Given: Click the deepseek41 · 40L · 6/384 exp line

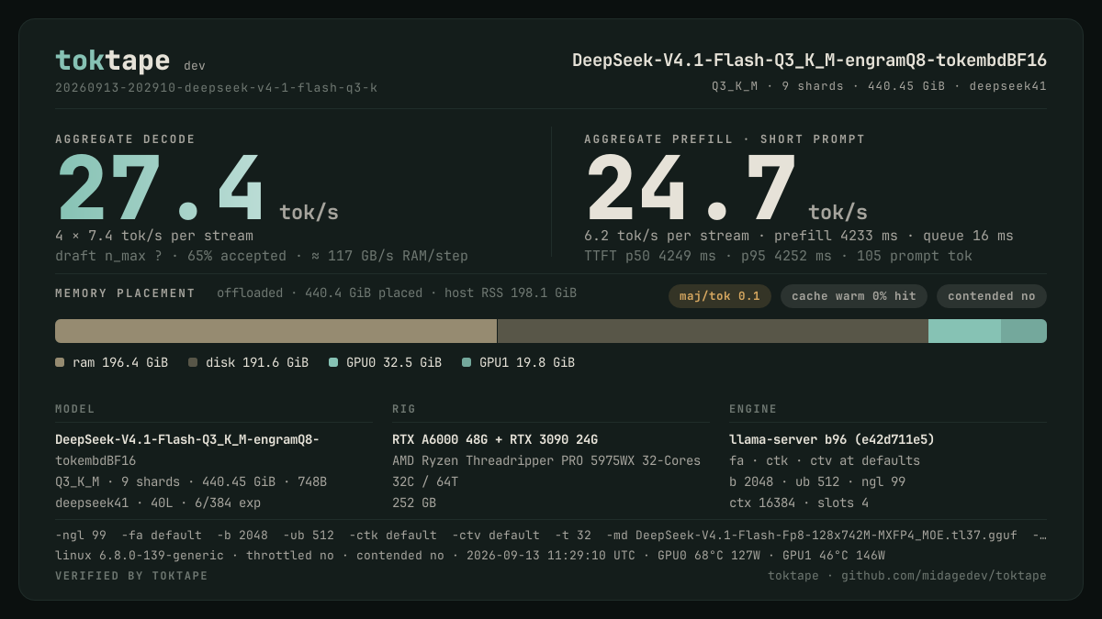Looking at the screenshot, I should coord(158,503).
